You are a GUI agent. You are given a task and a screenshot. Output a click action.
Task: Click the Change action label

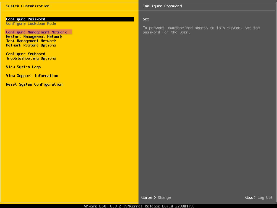(x=164, y=198)
